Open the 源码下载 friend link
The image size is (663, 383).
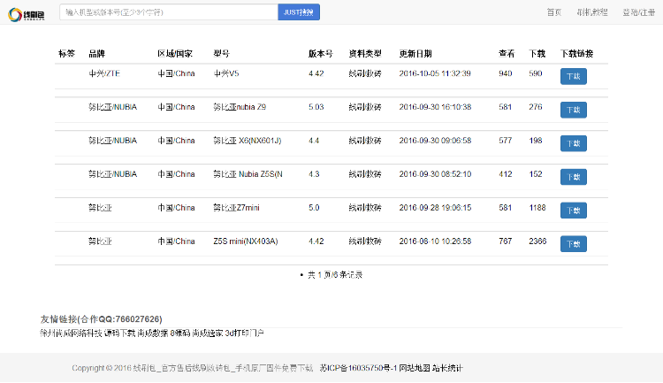[119, 333]
